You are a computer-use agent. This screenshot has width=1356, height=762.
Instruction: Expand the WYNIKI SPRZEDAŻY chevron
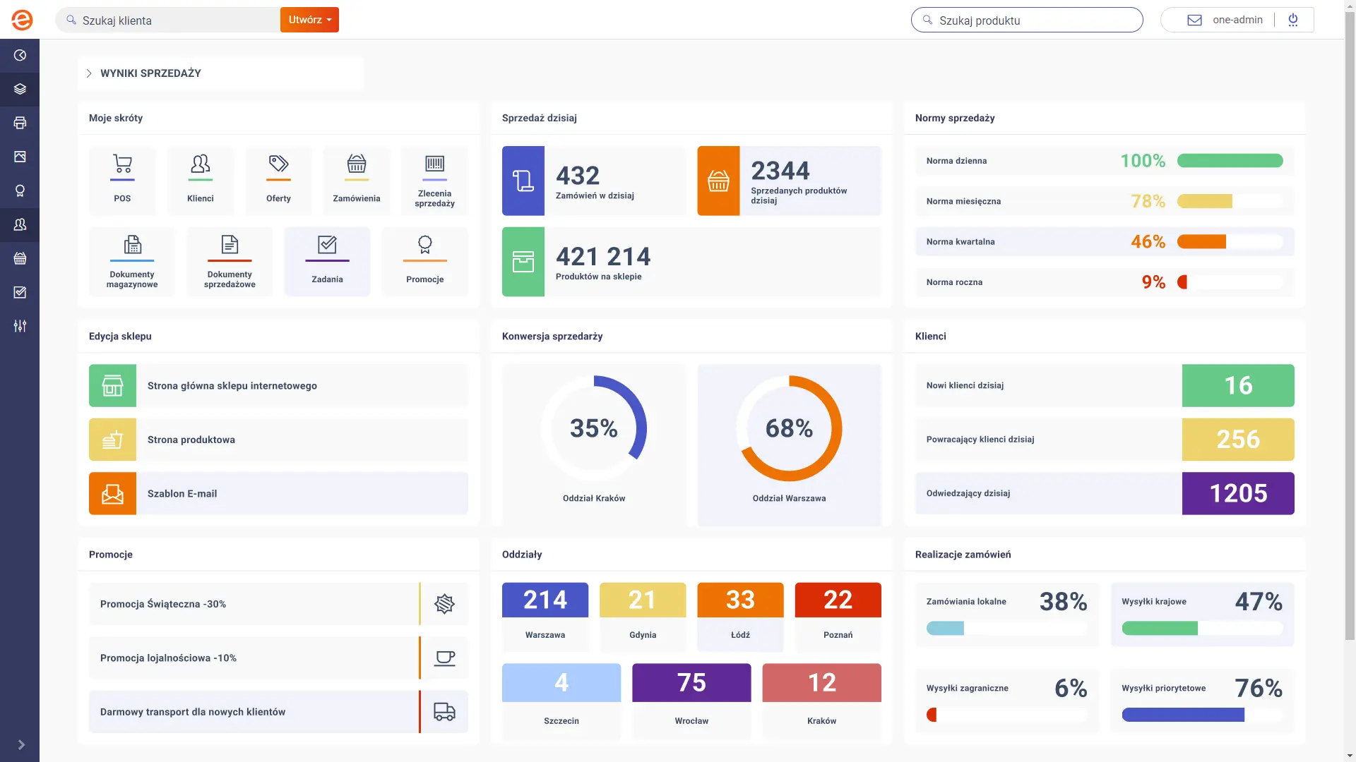pos(89,73)
